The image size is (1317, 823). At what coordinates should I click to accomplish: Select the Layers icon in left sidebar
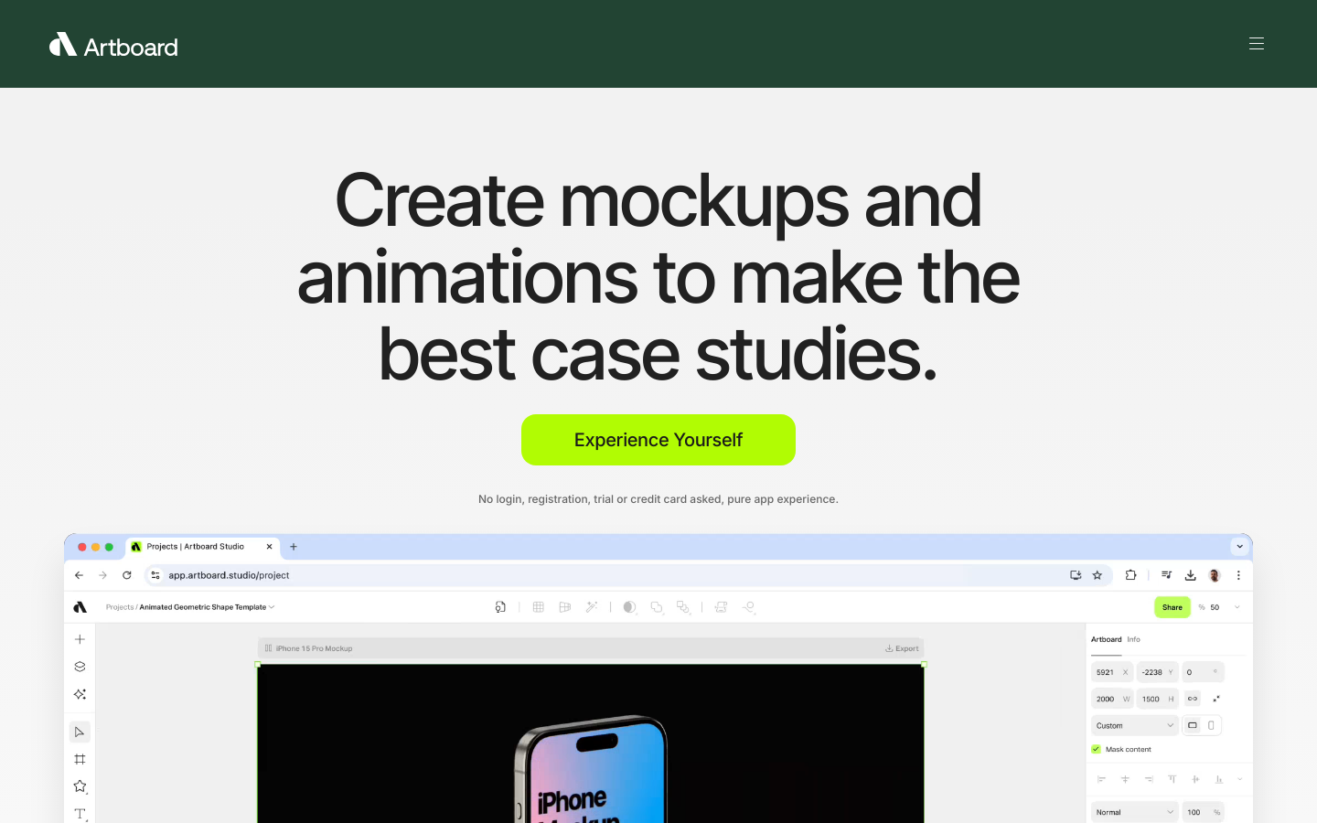(80, 667)
